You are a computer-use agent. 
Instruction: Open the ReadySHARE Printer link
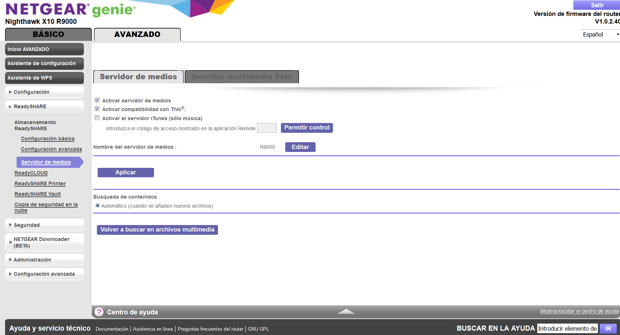point(40,183)
